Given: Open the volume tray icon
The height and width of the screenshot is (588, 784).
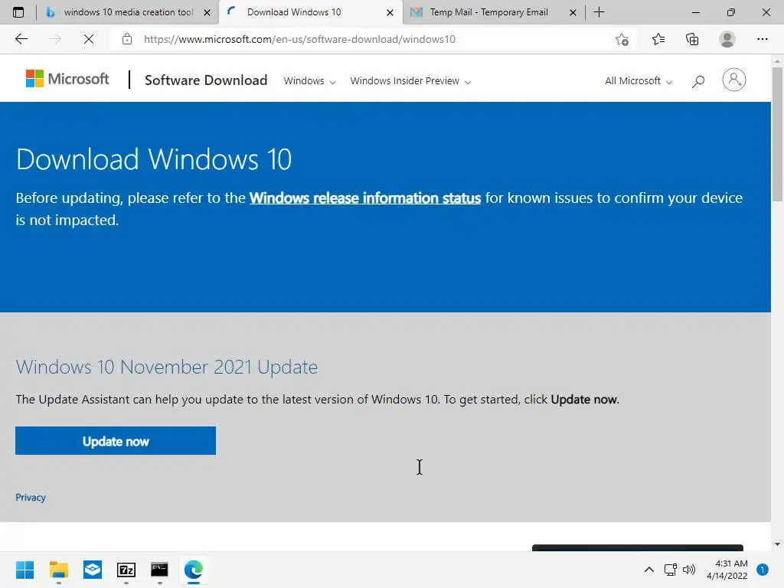Looking at the screenshot, I should click(689, 570).
